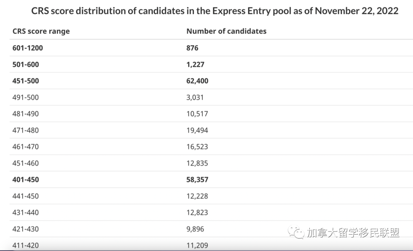Select the 451-460 sub-range cell
Screen dimensions: 413x251
coord(26,163)
